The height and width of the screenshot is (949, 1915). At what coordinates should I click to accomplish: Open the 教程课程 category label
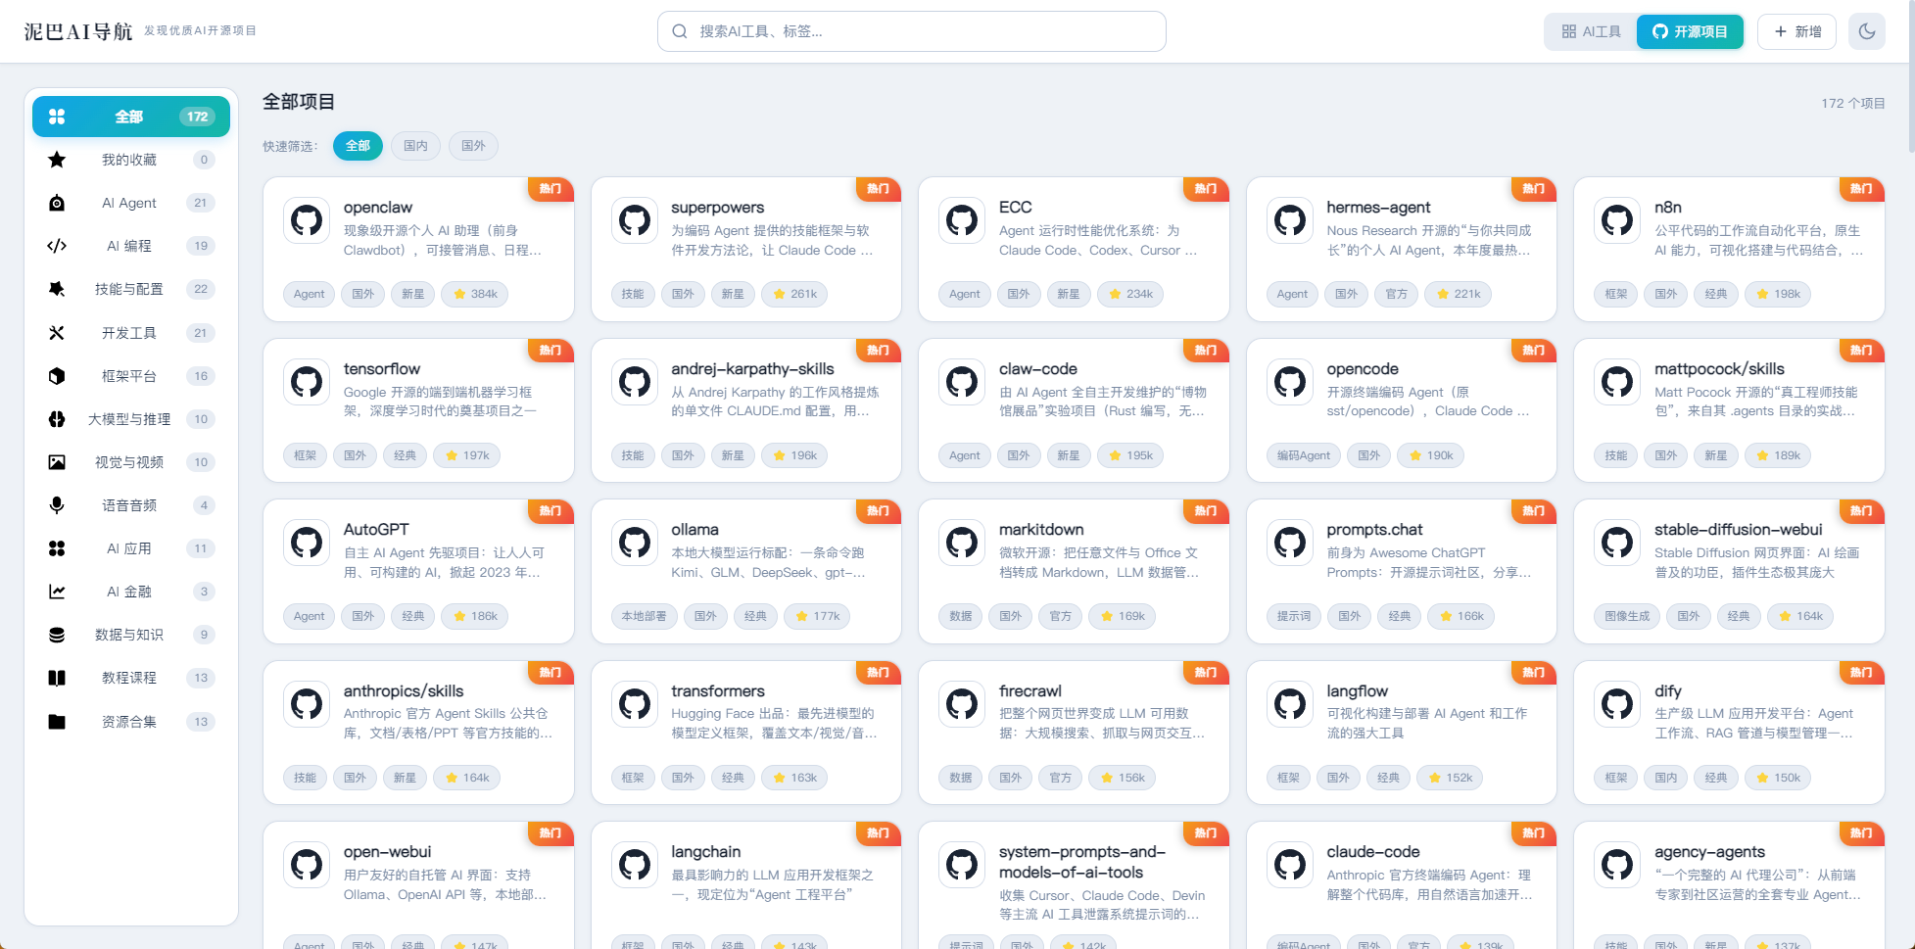click(x=129, y=678)
